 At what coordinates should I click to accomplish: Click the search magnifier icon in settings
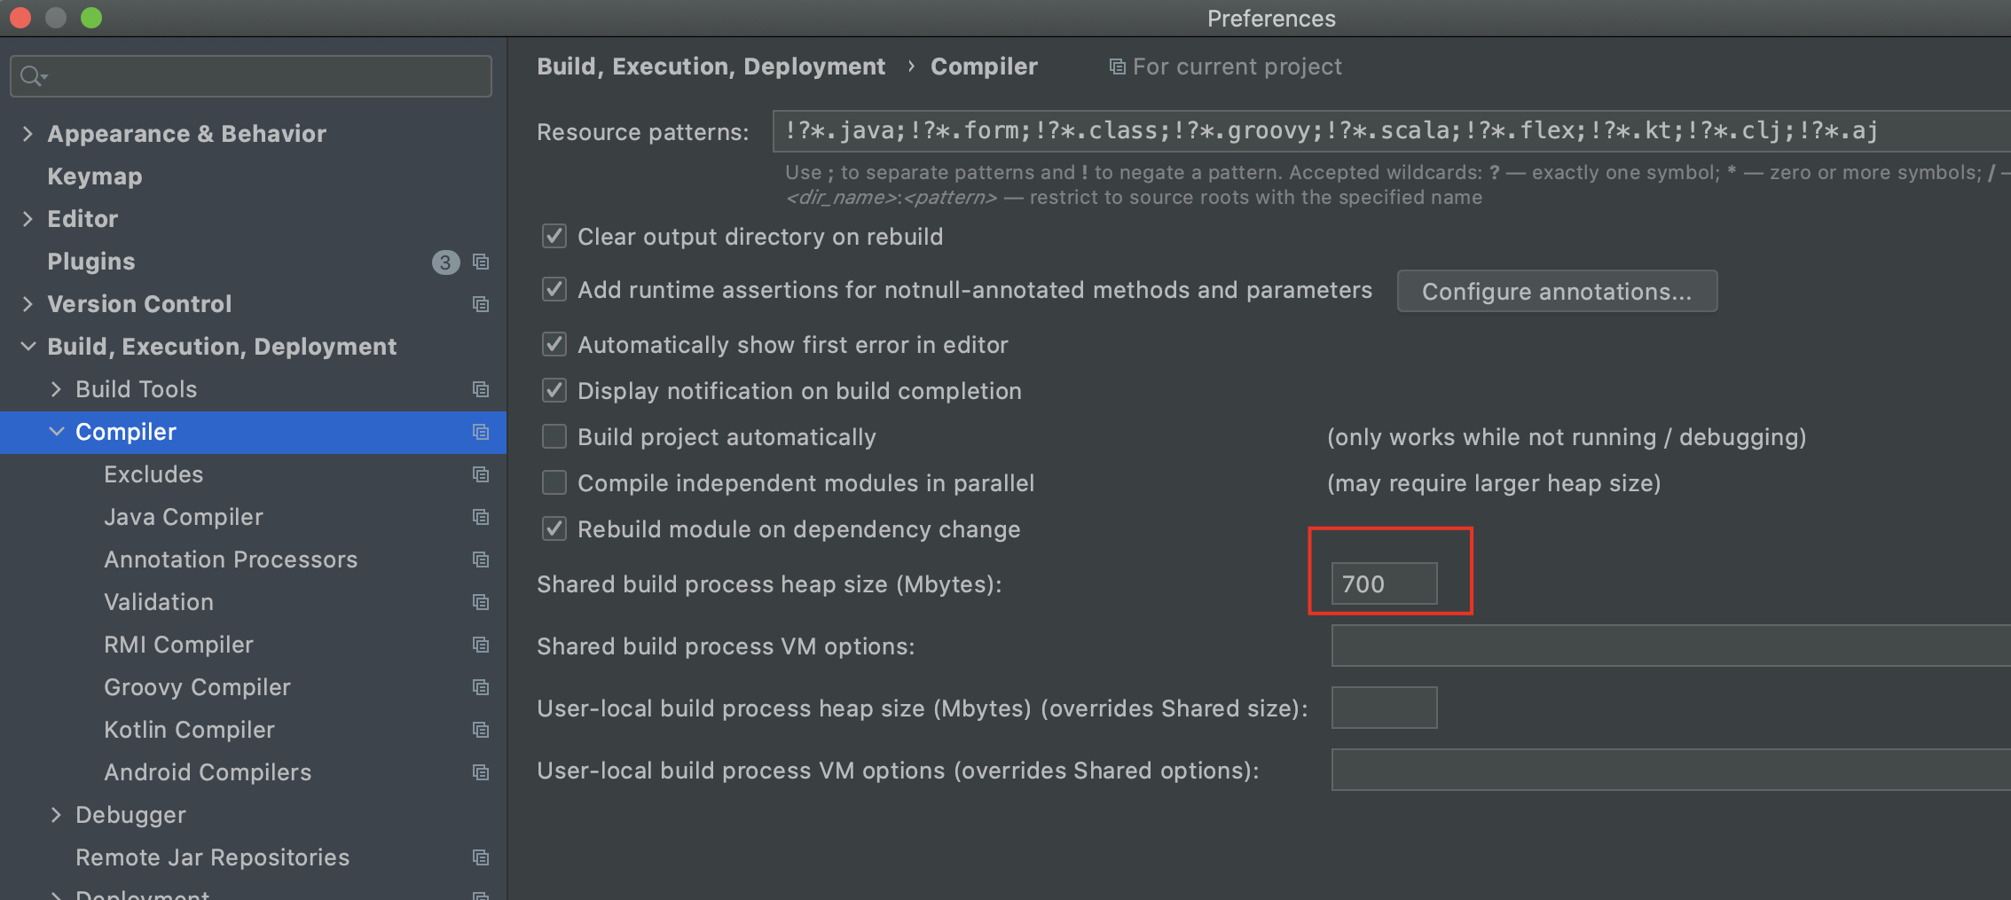coord(33,76)
